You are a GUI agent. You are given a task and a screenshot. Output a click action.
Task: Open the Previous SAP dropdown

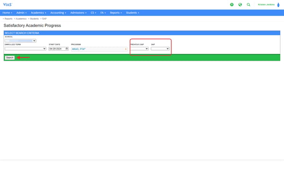pos(139,49)
